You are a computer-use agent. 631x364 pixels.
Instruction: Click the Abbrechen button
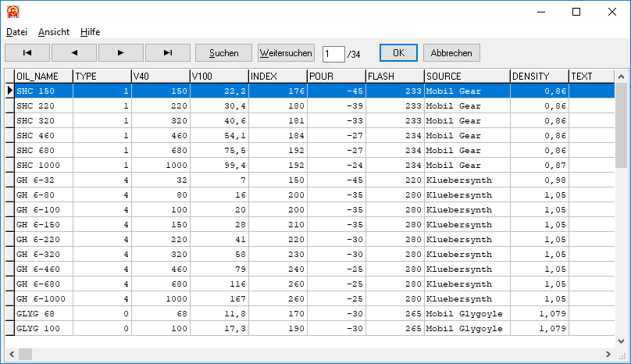click(451, 53)
